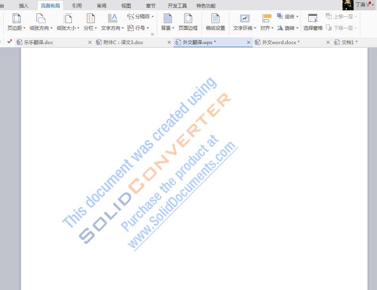The height and width of the screenshot is (290, 377).
Task: Expand the 分栏 dropdown arrow
Action: tap(96, 28)
